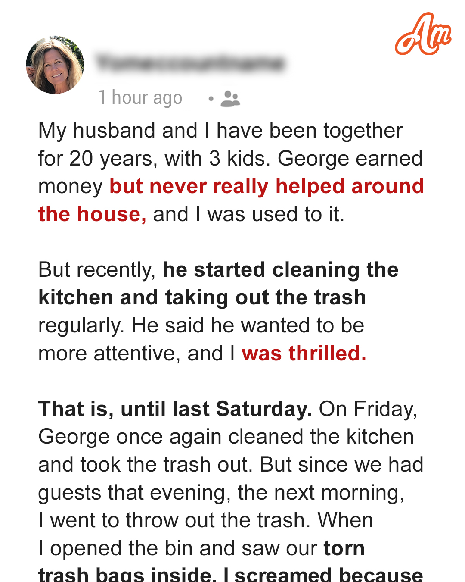Click bold text "That is, until last Saturday."
Screen dimensions: 465x582
[175, 409]
